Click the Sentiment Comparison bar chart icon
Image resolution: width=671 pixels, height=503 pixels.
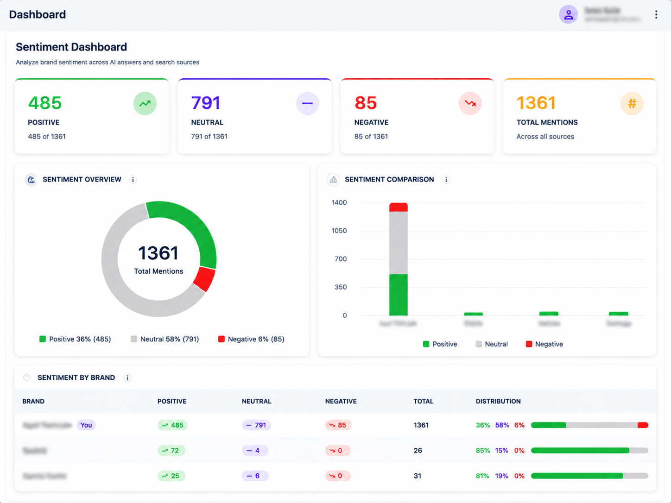tap(333, 180)
